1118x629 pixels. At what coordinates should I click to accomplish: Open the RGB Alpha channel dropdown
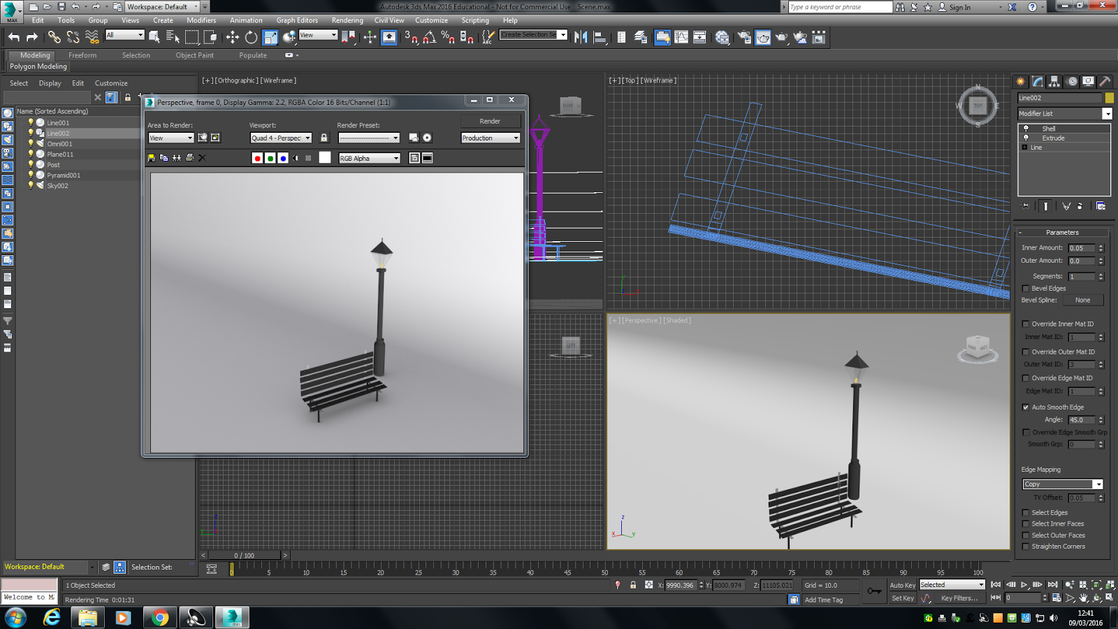pos(370,158)
